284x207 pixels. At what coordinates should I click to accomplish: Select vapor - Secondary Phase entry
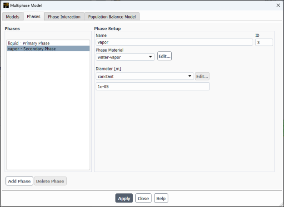click(x=32, y=49)
